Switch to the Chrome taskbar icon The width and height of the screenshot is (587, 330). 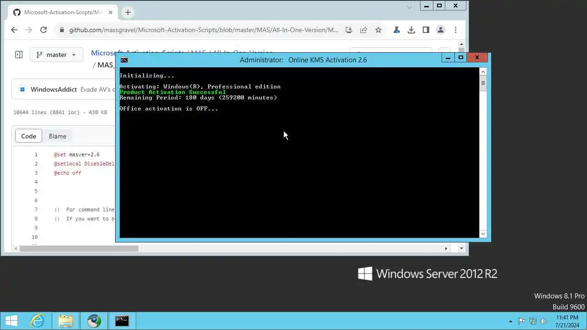94,321
